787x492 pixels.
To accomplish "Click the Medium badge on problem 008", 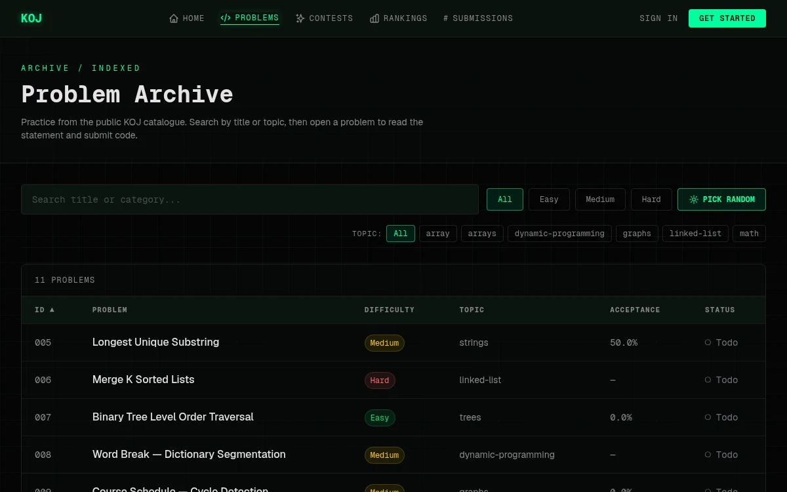I will tap(384, 455).
